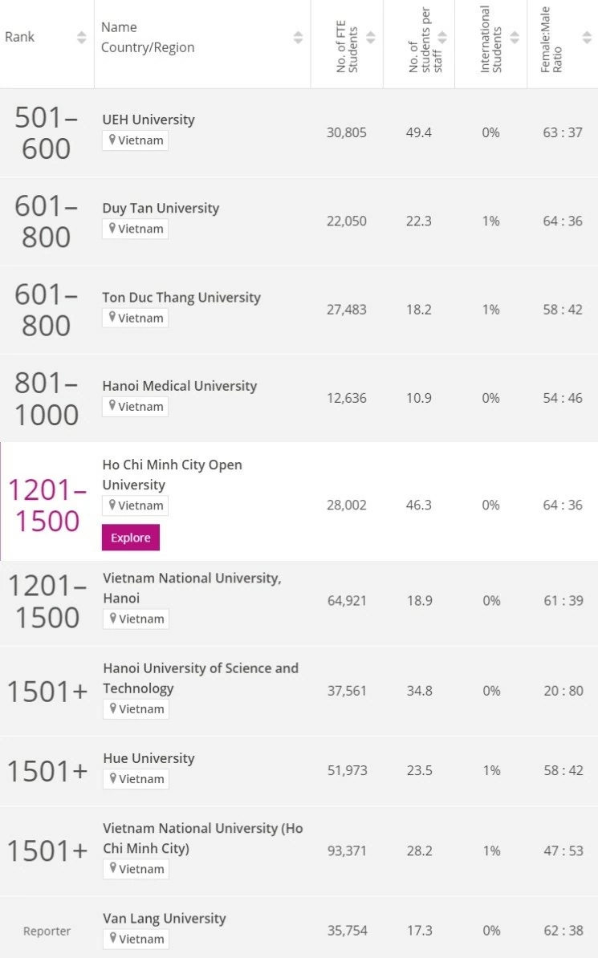
Task: Sort table by Rank column arrows
Action: tap(81, 37)
